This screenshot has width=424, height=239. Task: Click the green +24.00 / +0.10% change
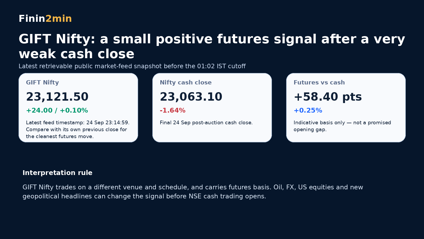coord(57,110)
